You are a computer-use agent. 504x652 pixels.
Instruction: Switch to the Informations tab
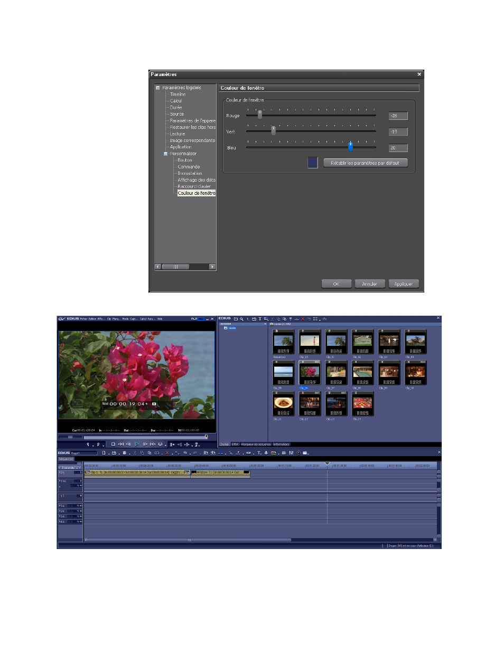282,445
